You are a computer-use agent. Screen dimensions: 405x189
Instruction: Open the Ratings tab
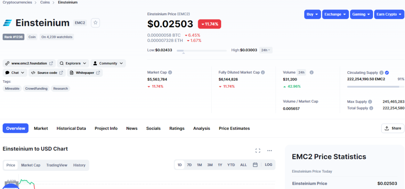point(177,128)
